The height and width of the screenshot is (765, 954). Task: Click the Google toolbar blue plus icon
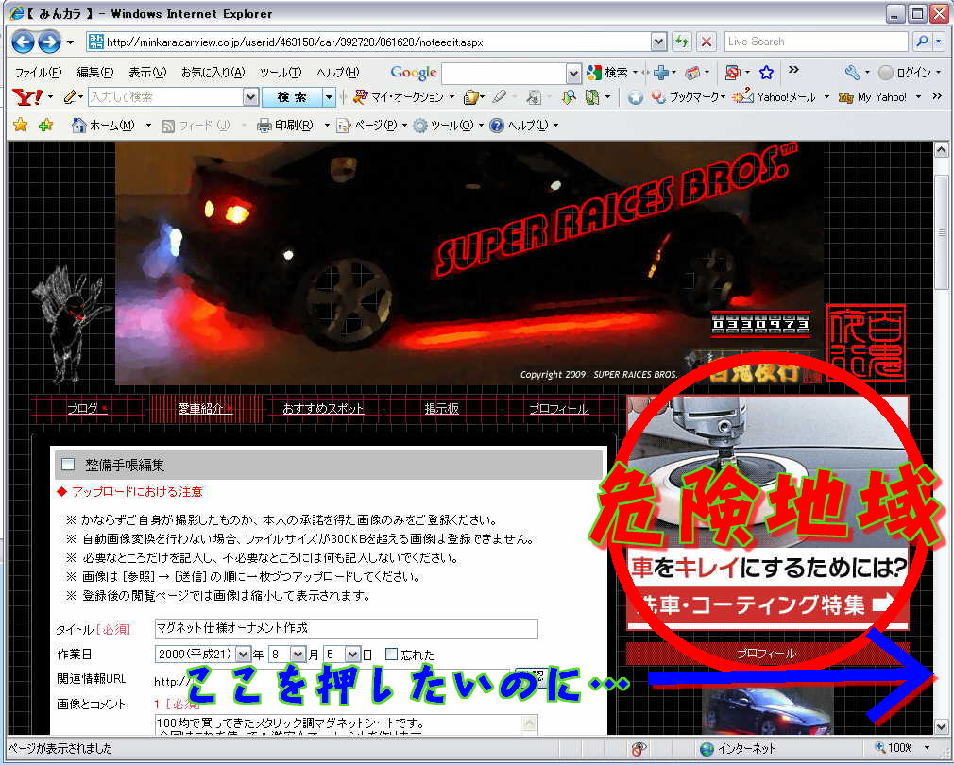point(661,73)
